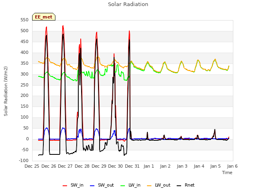257x193 pixels.
Task: Click the Dec 31 SW_in peak near 500
Action: pyautogui.click(x=129, y=31)
